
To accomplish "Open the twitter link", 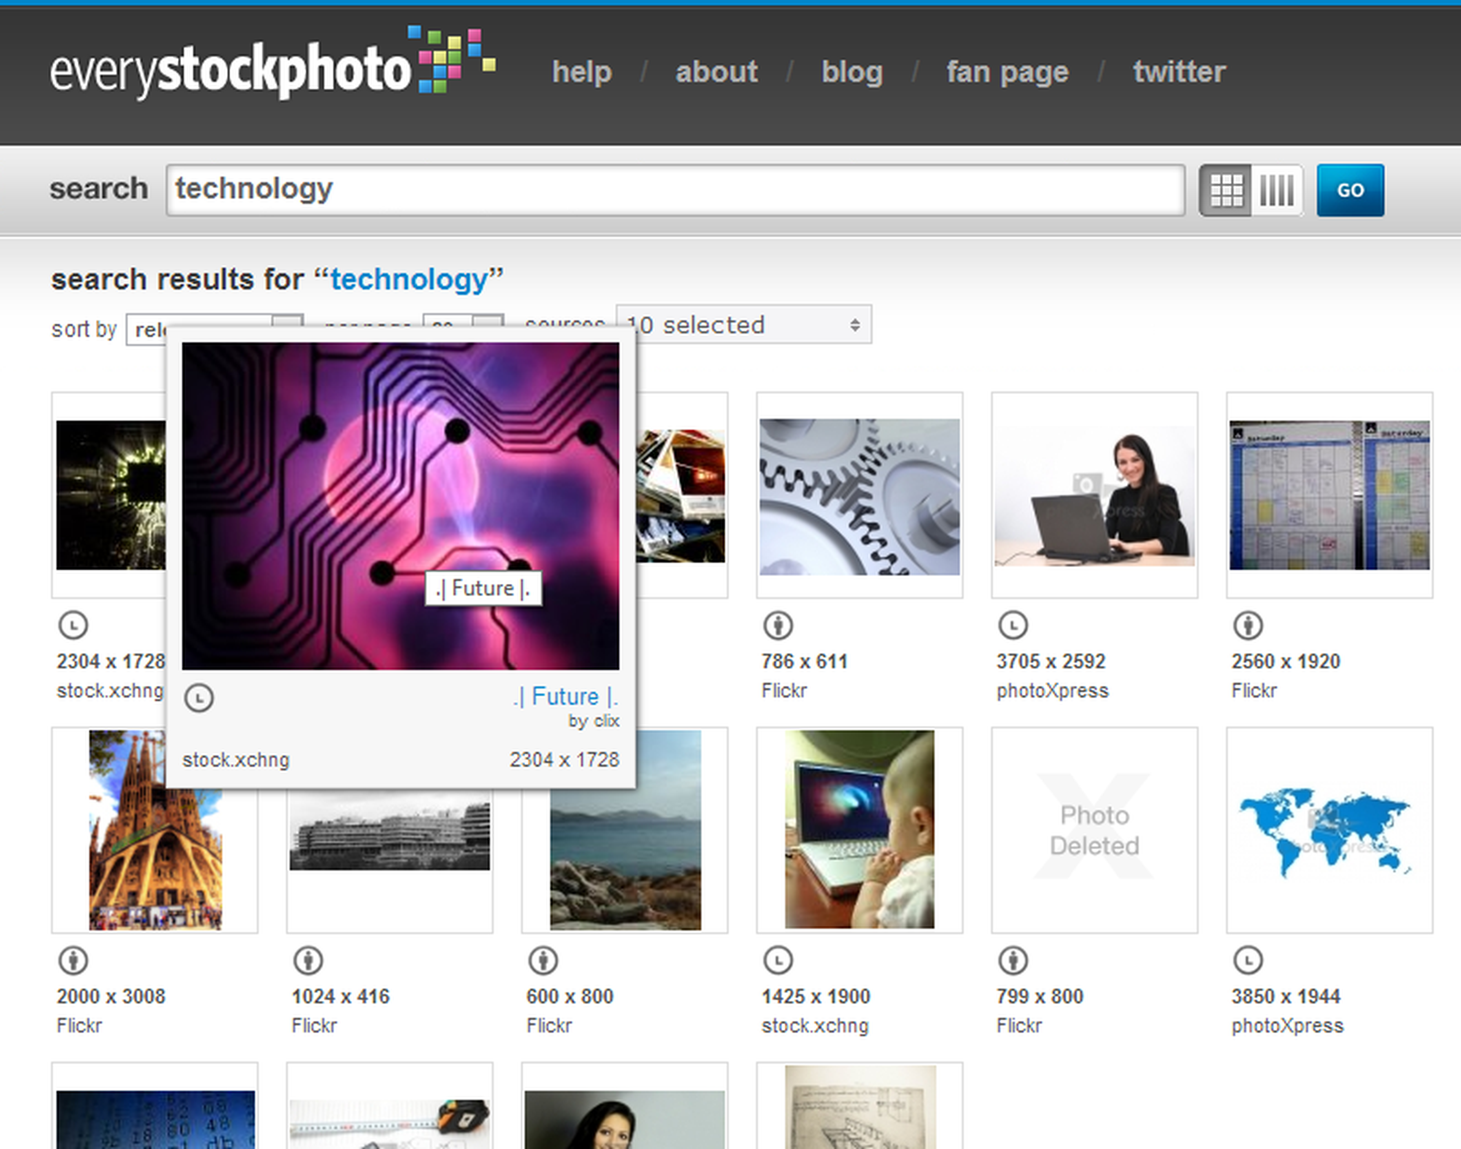I will 1179,71.
